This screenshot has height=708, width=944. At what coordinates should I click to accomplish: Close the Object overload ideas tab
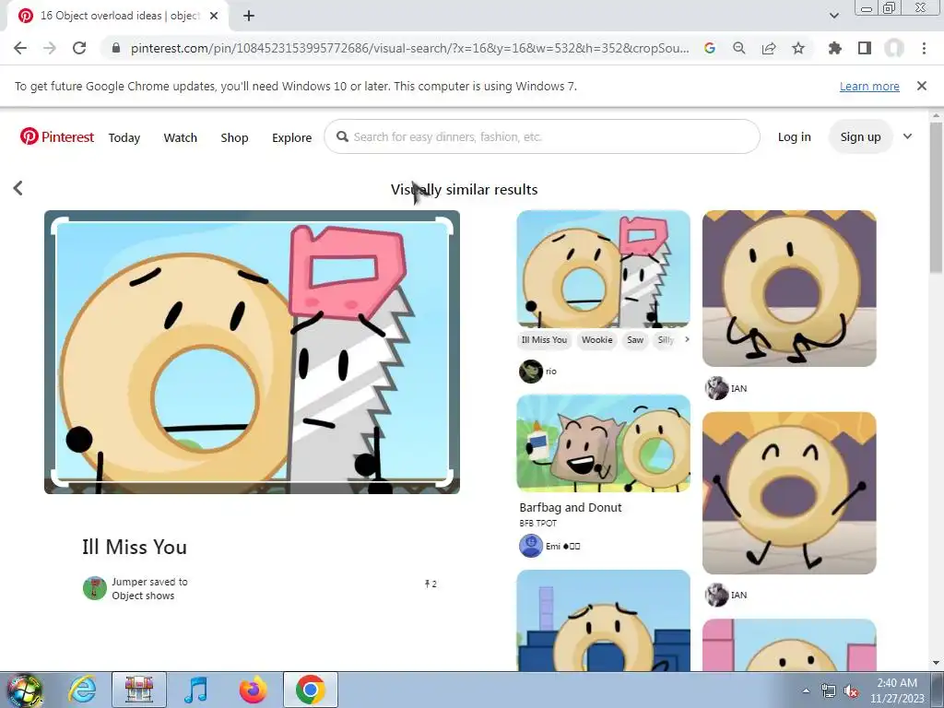[x=214, y=16]
